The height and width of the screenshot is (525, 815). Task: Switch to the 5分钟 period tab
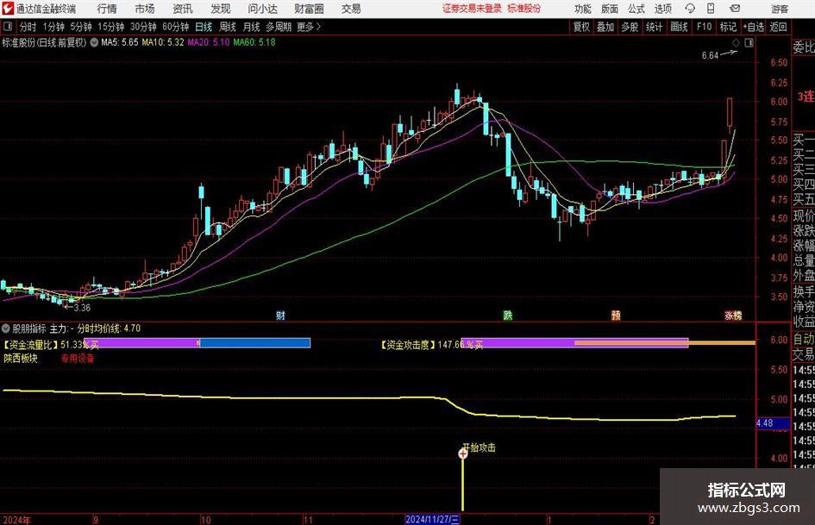81,27
